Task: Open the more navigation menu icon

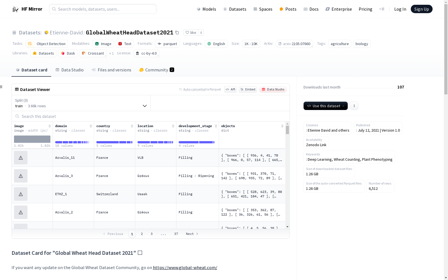Action: click(x=382, y=9)
